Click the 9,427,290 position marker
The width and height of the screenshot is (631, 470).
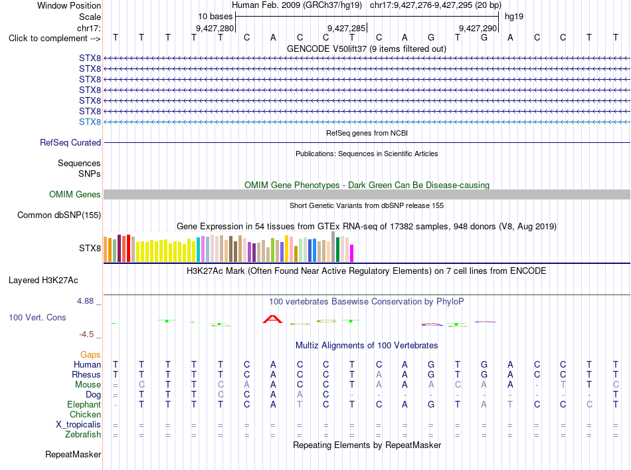(478, 28)
